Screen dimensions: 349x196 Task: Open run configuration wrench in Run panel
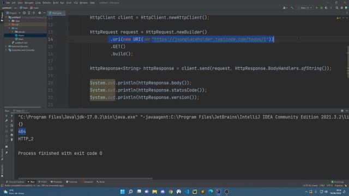point(7,121)
